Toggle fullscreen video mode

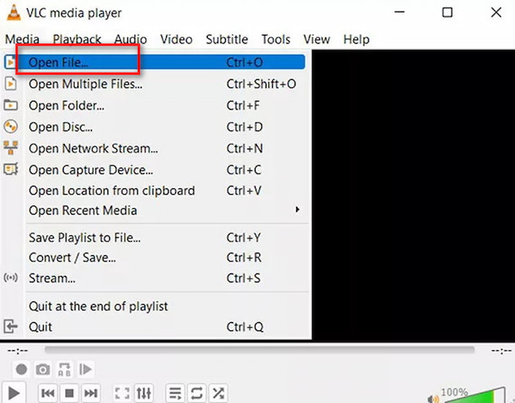tap(122, 393)
